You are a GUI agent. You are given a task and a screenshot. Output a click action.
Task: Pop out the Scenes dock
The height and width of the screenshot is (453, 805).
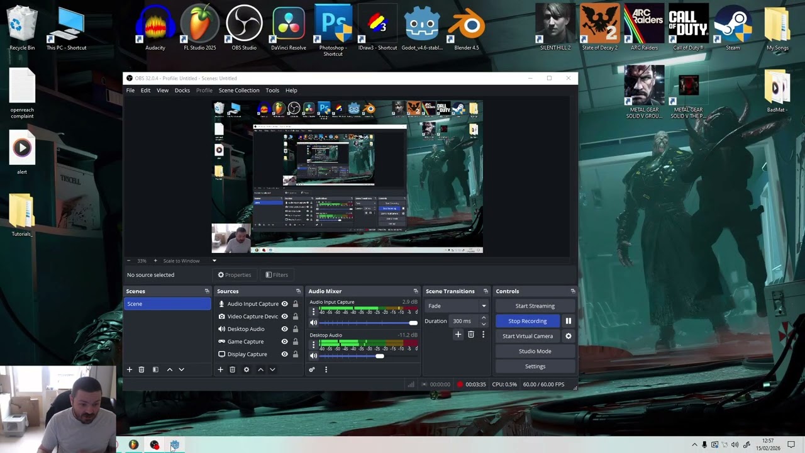pos(207,291)
